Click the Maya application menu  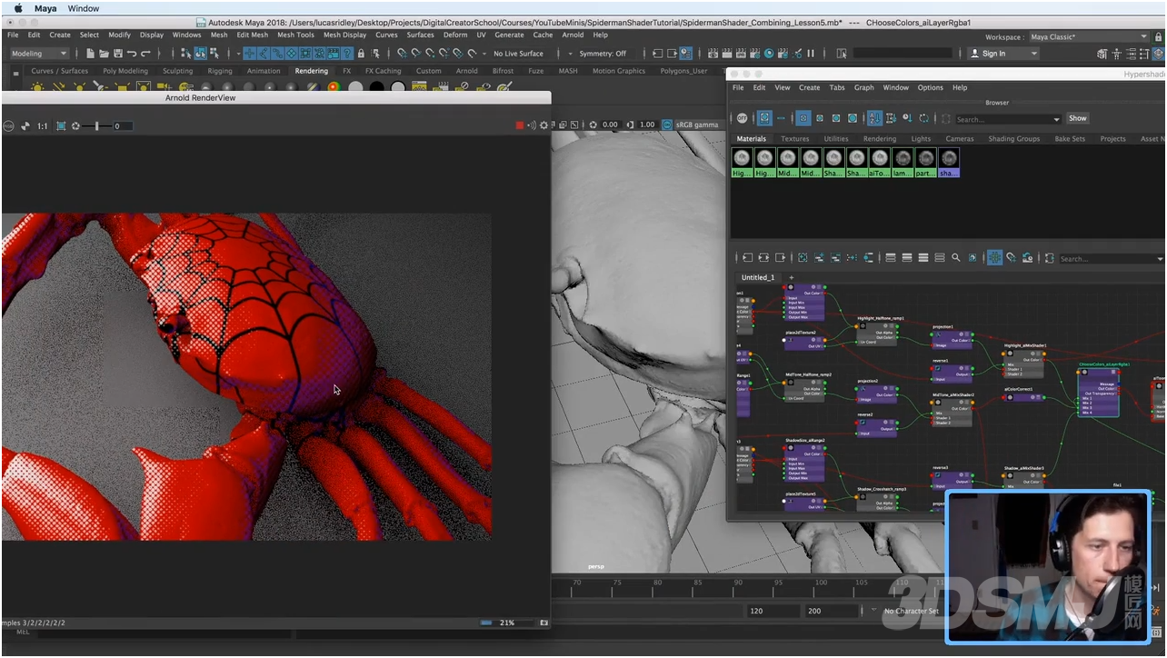tap(45, 8)
